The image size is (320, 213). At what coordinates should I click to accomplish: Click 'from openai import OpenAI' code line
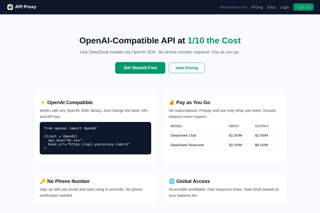(70, 128)
